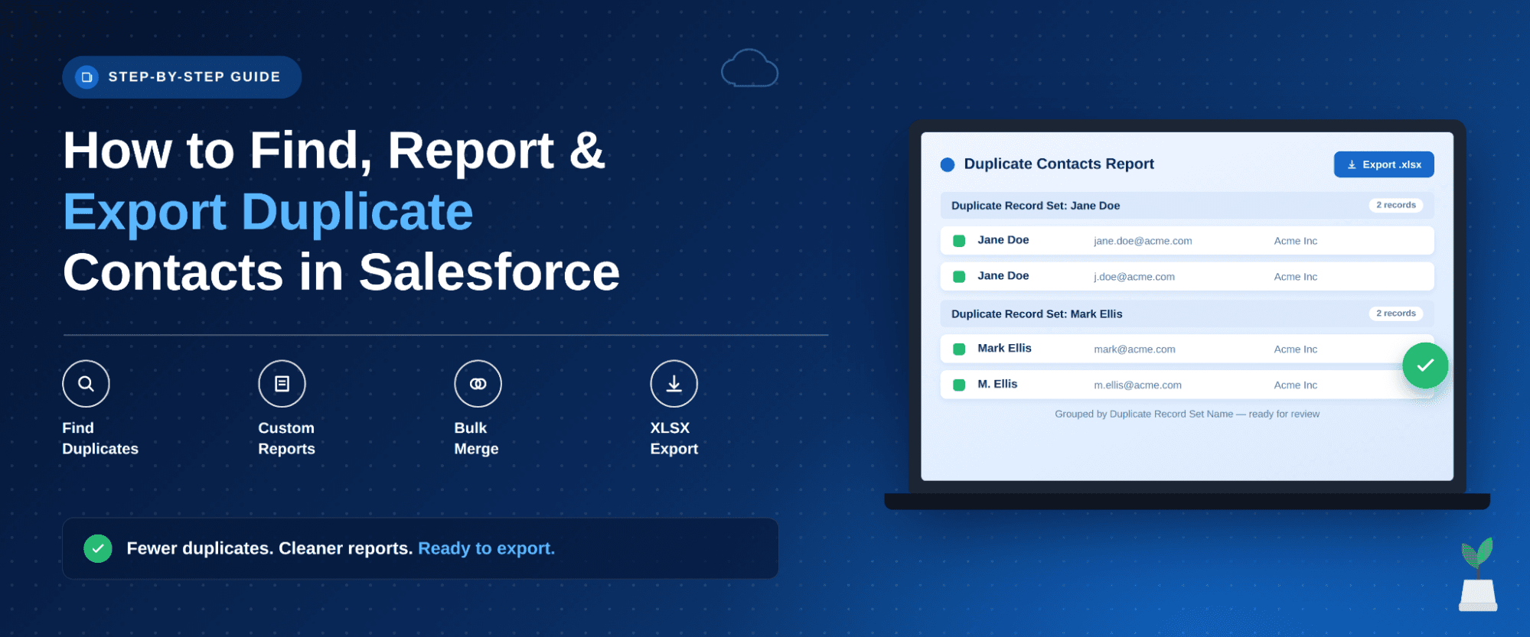Click the Bulk Merge label
Screen dimensions: 1530x637
(476, 438)
